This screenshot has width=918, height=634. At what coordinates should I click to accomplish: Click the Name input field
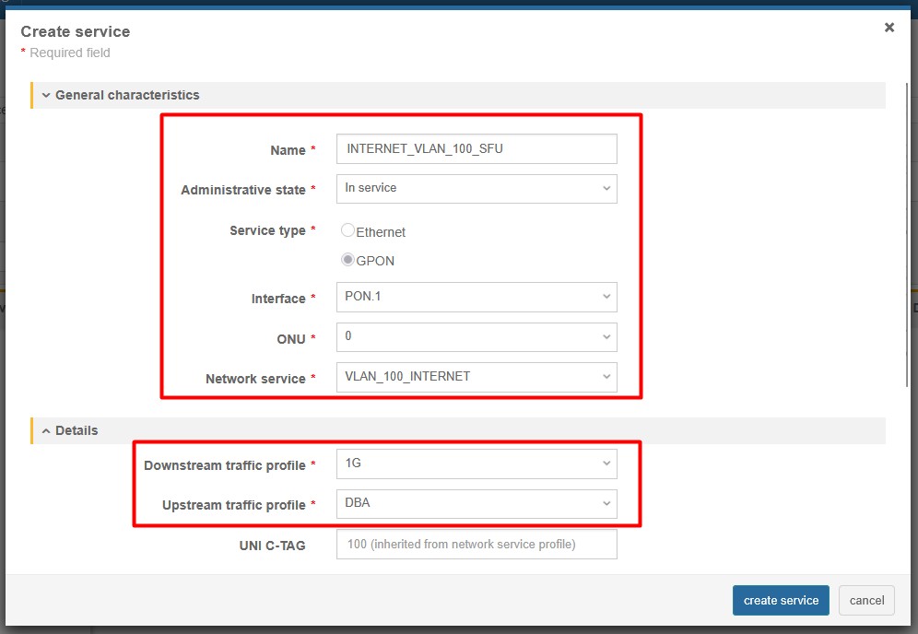(476, 149)
